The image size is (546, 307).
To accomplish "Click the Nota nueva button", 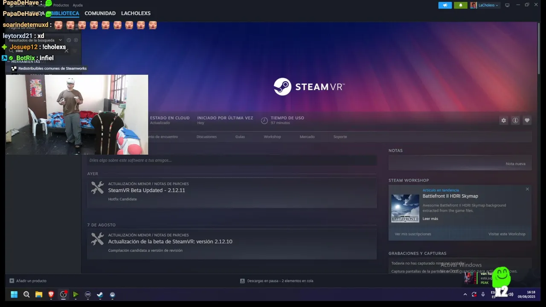I will coord(515,164).
